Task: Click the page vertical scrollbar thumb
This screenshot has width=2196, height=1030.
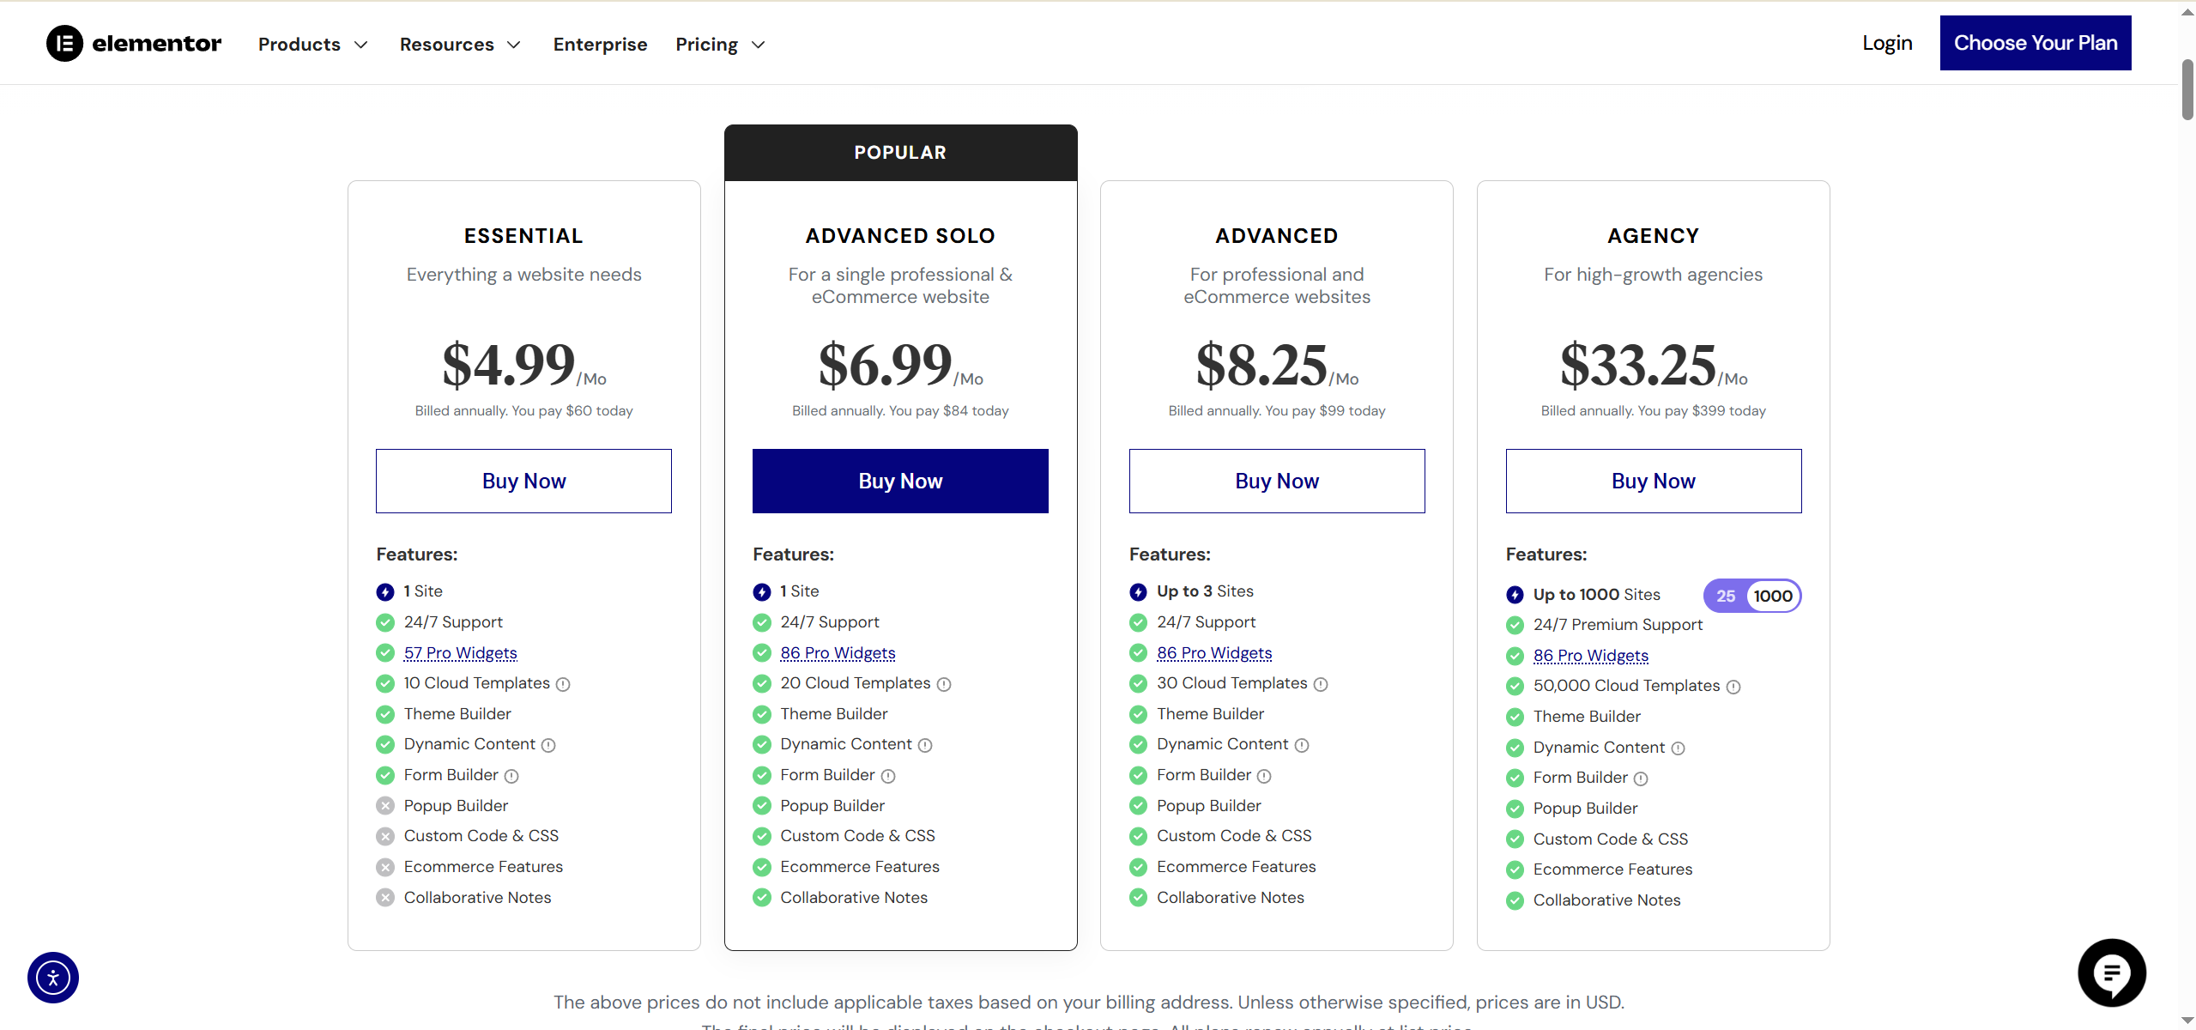Action: pyautogui.click(x=2187, y=90)
